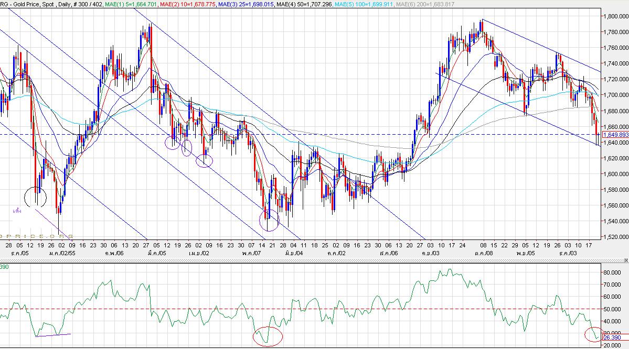Click the '1,520.000' price axis label
Viewport: 629px width, 349px height.
coord(616,237)
